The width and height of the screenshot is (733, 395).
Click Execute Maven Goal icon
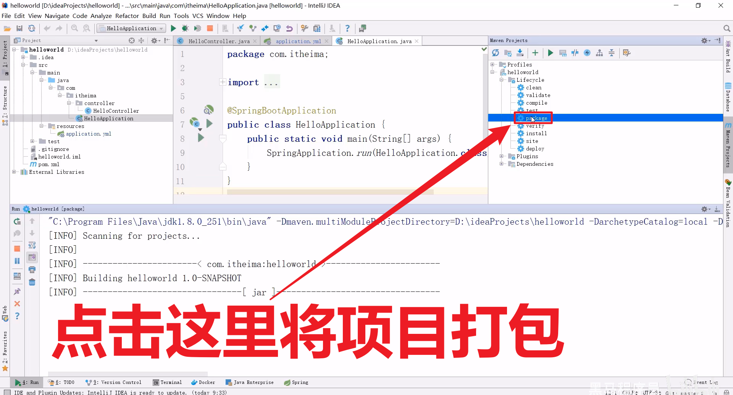click(563, 53)
